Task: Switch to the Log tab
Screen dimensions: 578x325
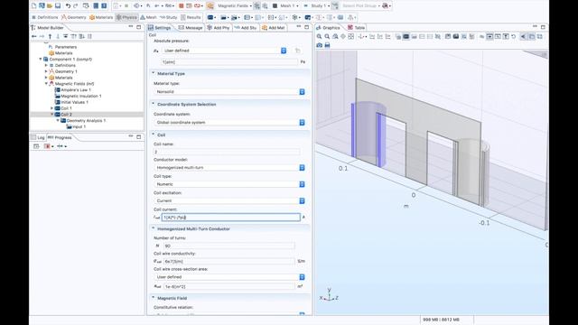Action: (x=38, y=137)
